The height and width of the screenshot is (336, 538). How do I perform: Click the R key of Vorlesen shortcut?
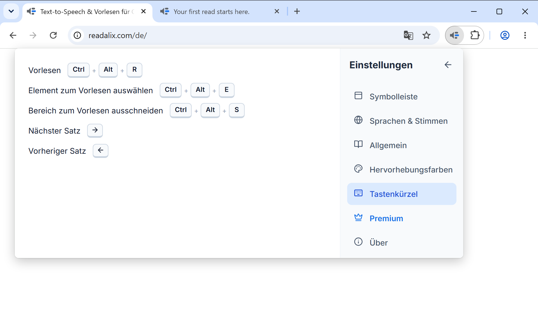click(x=134, y=70)
